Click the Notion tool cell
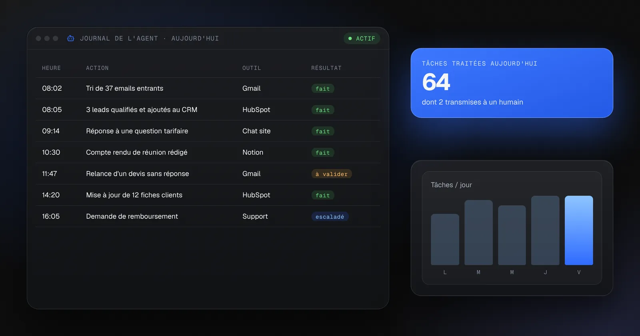The width and height of the screenshot is (640, 336). 253,152
